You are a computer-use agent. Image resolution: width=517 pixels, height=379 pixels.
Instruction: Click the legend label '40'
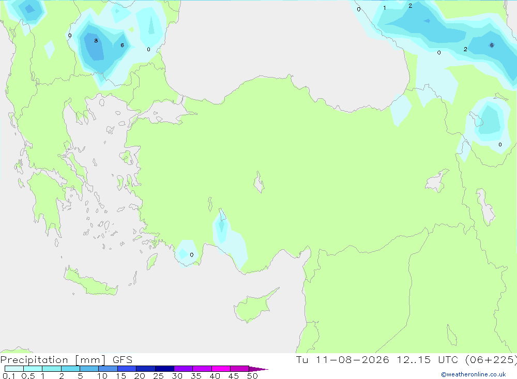point(215,376)
